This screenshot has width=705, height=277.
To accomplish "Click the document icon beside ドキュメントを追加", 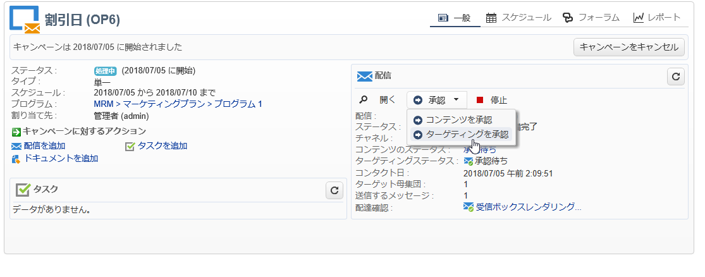I will coord(16,159).
